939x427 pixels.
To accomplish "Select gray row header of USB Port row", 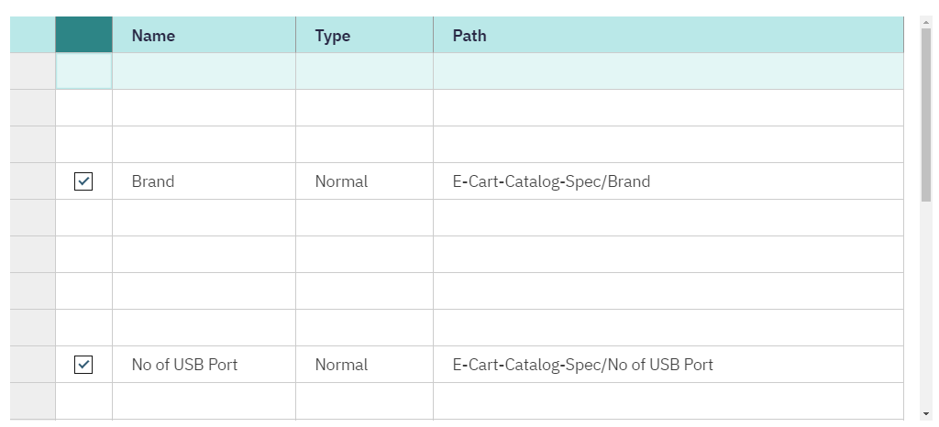I will point(33,364).
